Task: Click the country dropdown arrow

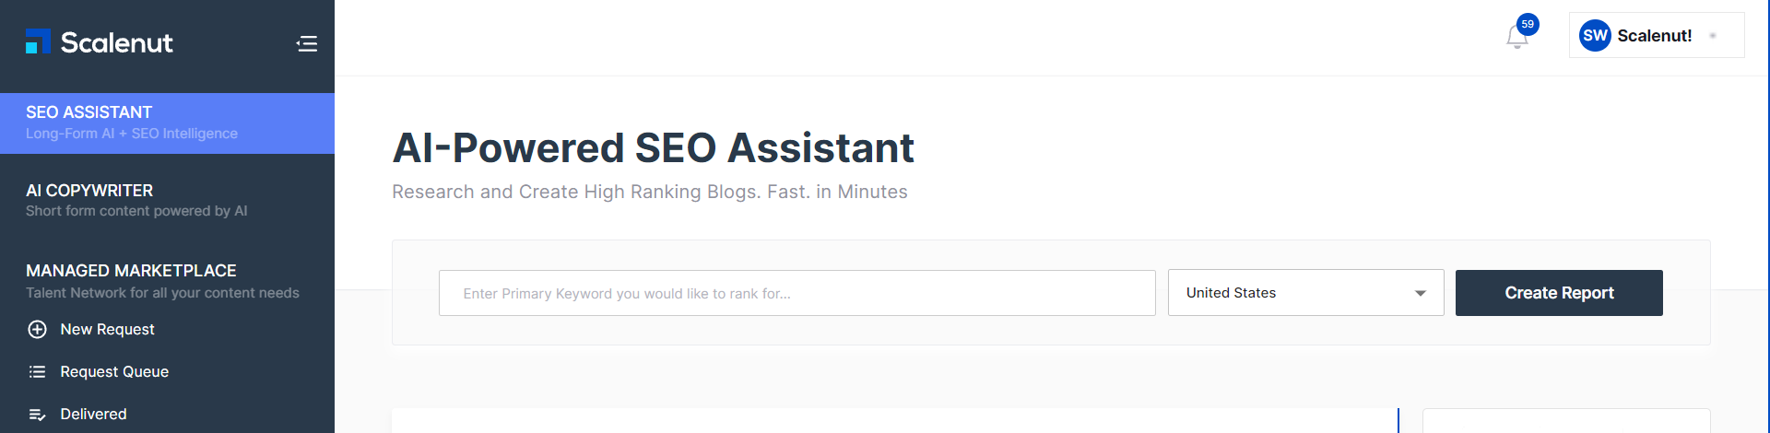Action: (1421, 293)
